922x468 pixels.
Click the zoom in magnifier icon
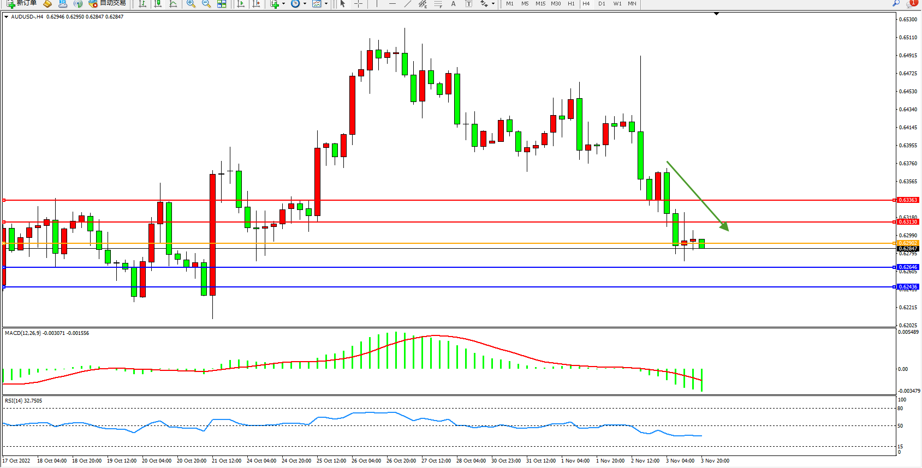(x=191, y=4)
